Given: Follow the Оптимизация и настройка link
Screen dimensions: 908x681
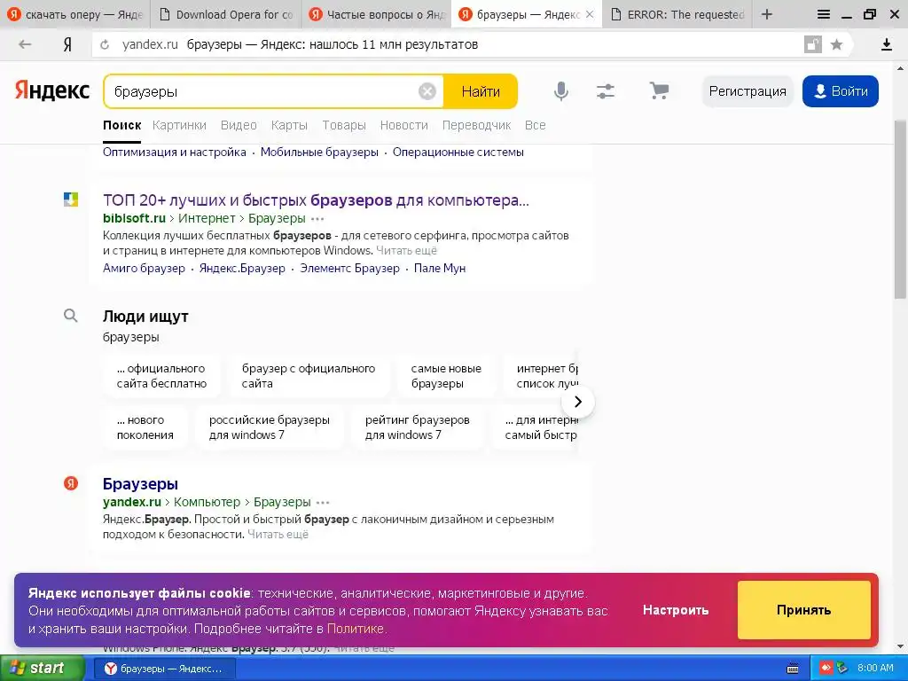Looking at the screenshot, I should click(x=175, y=153).
